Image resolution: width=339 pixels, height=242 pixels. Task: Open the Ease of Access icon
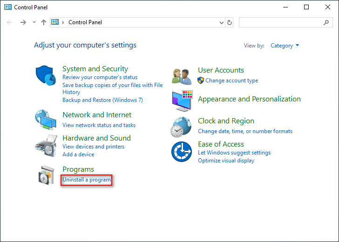tap(182, 151)
